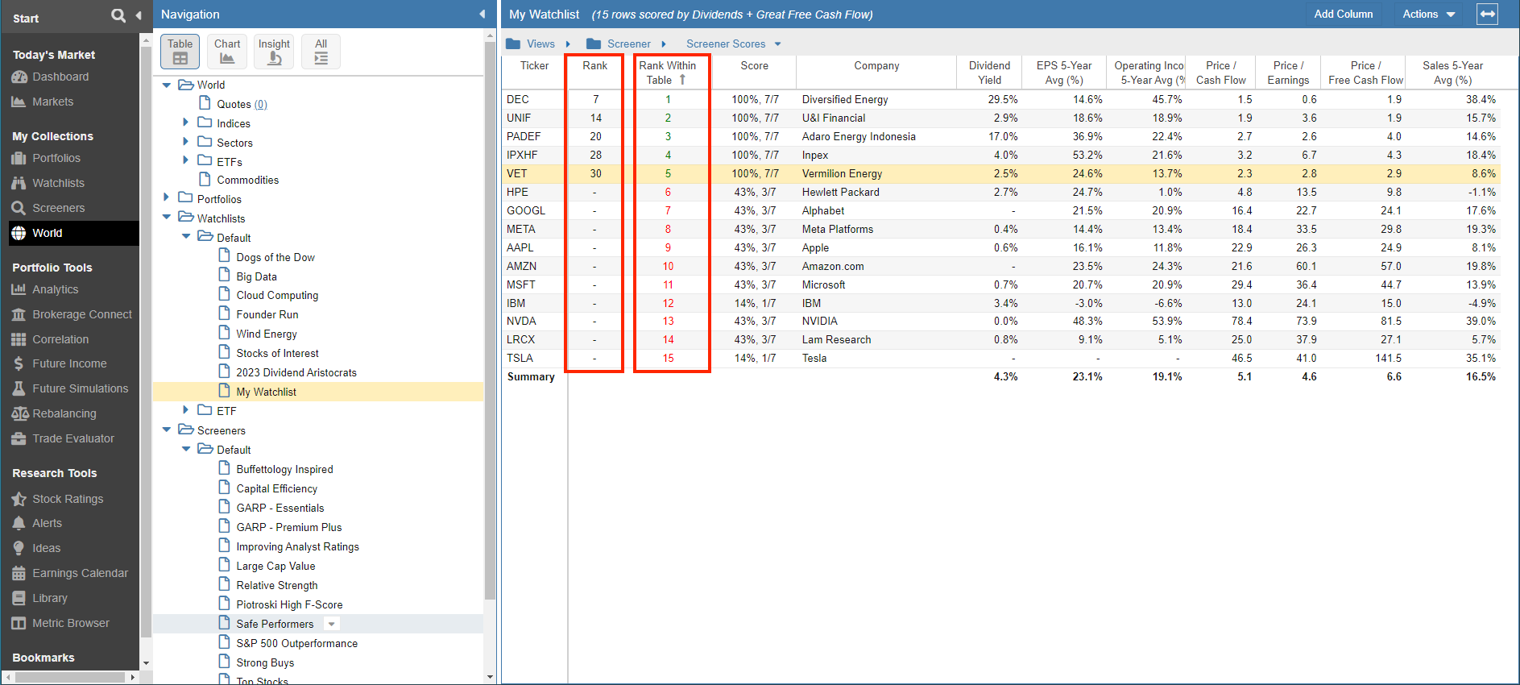This screenshot has height=685, width=1520.
Task: Open the Actions dropdown menu
Action: 1429,15
